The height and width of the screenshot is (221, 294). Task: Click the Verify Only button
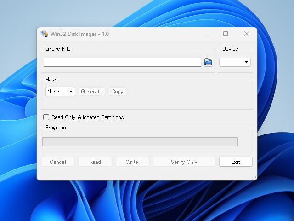point(184,162)
